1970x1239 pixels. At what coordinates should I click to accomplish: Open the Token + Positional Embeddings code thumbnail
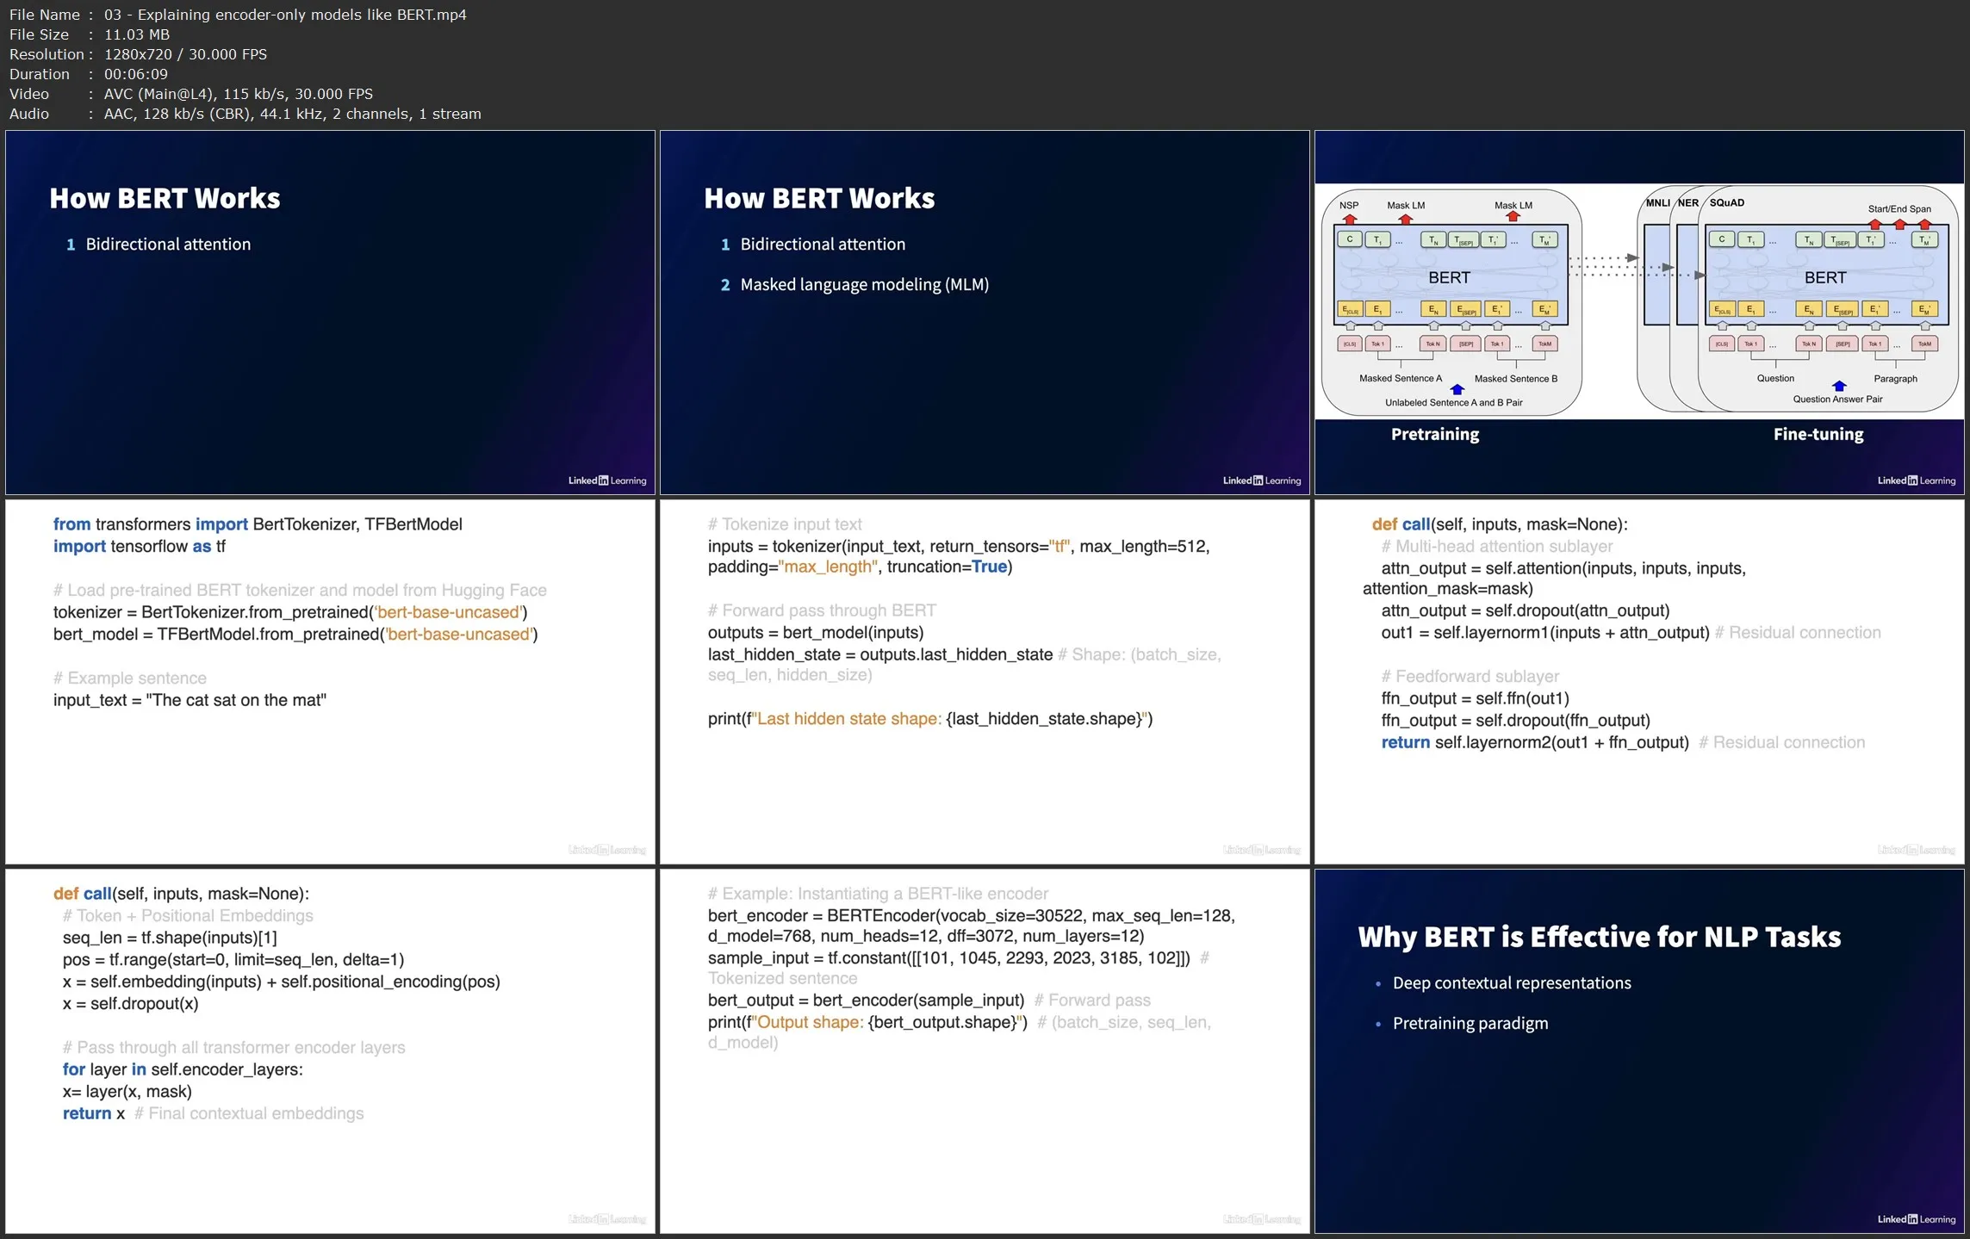pos(330,1051)
